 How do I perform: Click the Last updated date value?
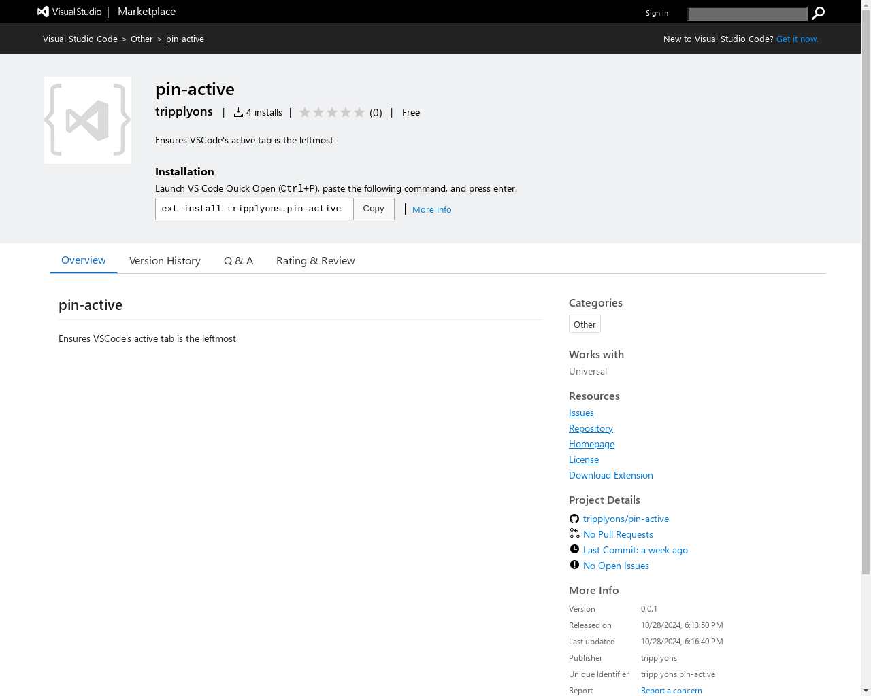682,642
